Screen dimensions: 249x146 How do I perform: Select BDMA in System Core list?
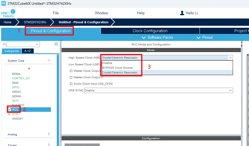pos(16,74)
